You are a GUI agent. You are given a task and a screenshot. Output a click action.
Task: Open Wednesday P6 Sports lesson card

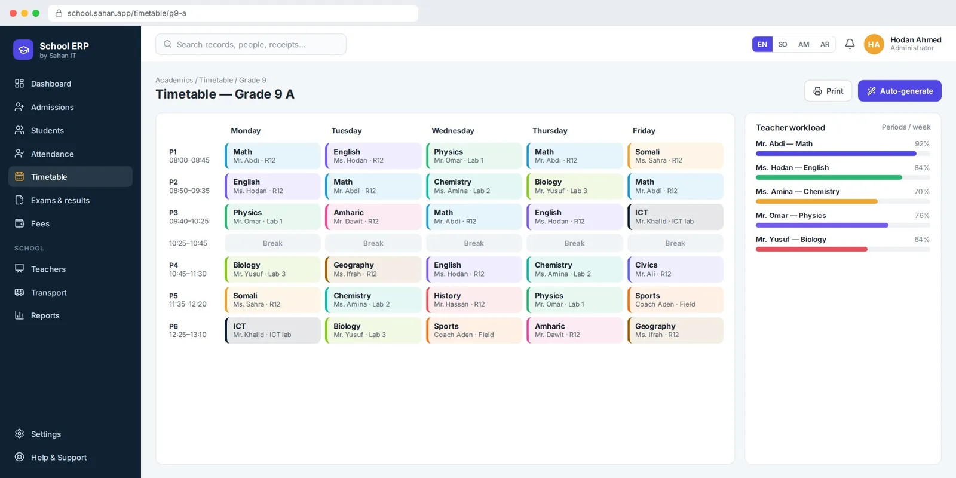(474, 330)
